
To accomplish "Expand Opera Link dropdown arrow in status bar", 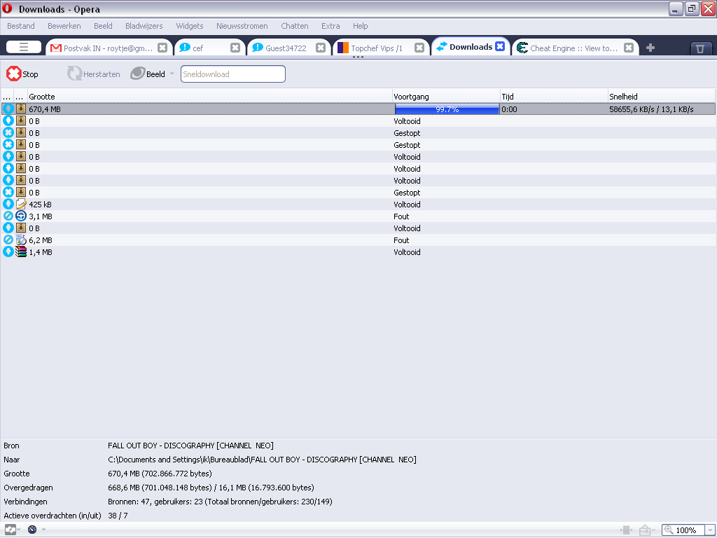I will (x=19, y=530).
